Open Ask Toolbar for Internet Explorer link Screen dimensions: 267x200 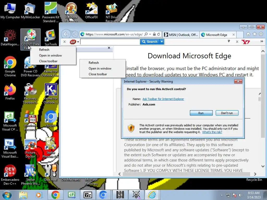[x=163, y=99]
